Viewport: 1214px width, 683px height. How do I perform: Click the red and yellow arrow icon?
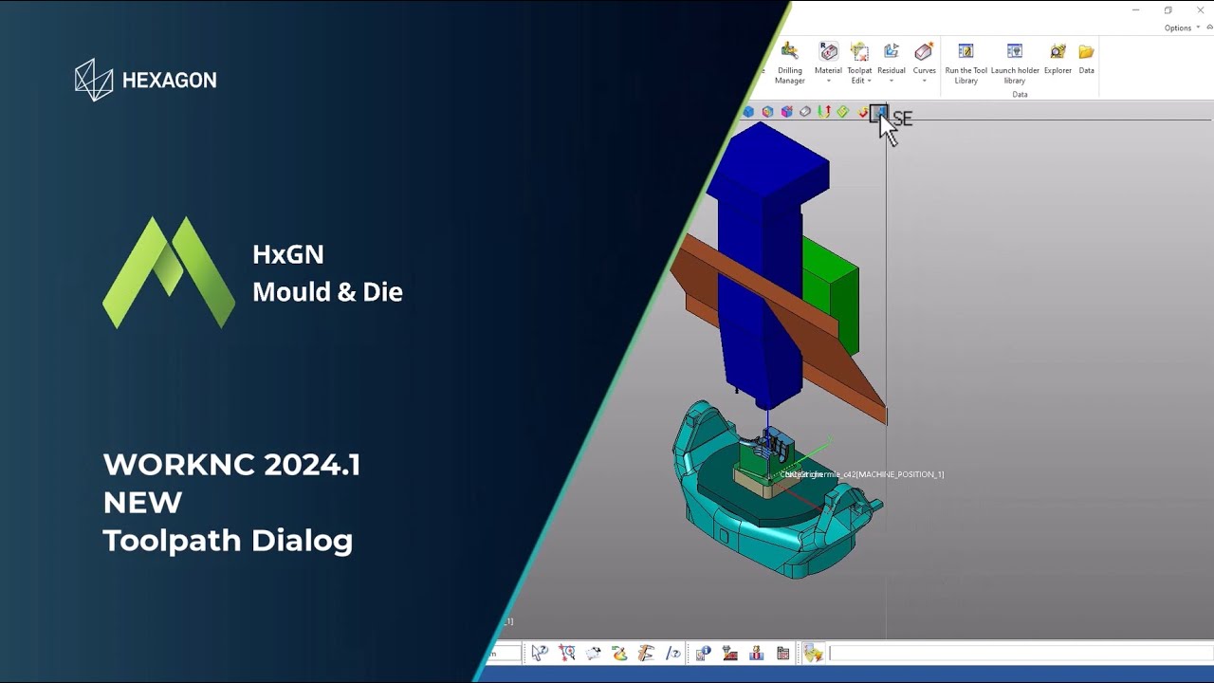862,112
